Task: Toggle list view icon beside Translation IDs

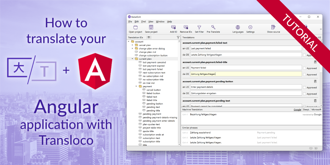Action: 148,37
